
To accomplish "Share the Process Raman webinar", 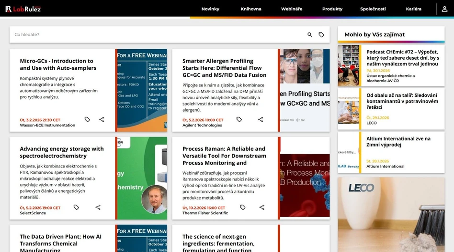I will 262,207.
